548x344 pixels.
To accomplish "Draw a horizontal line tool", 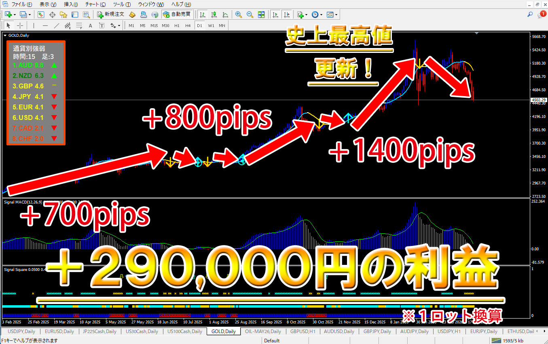I will point(45,25).
